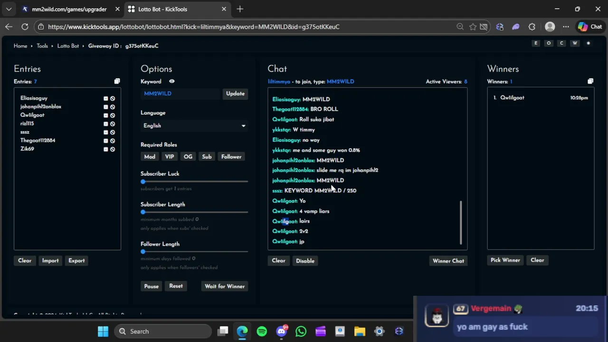
Task: Open a new browser tab
Action: click(240, 9)
